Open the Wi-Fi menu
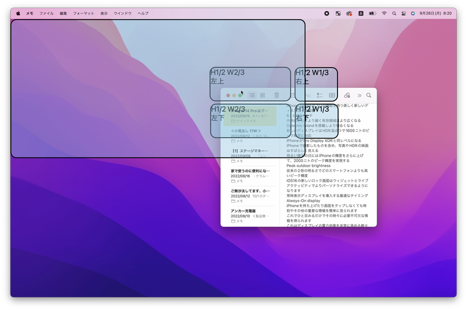467x310 pixels. point(384,13)
